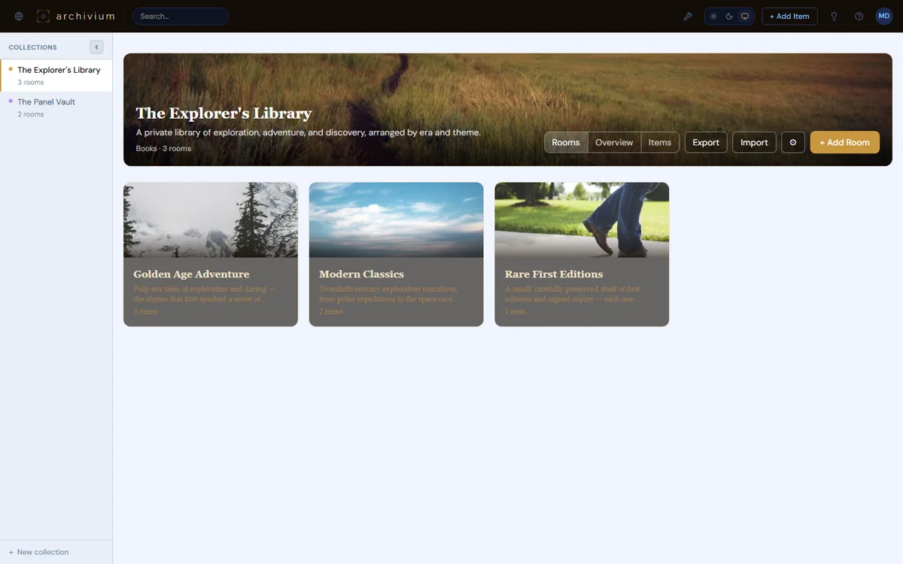The image size is (903, 564).
Task: Open the help question mark icon
Action: (x=859, y=17)
